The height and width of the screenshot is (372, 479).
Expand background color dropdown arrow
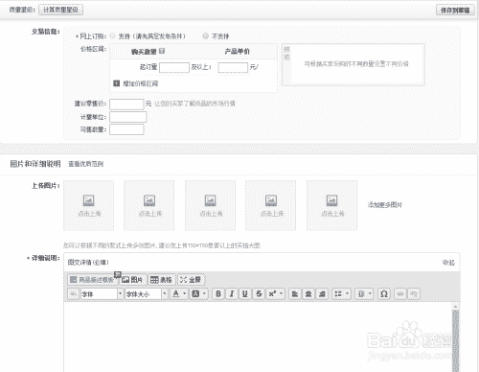[204, 293]
